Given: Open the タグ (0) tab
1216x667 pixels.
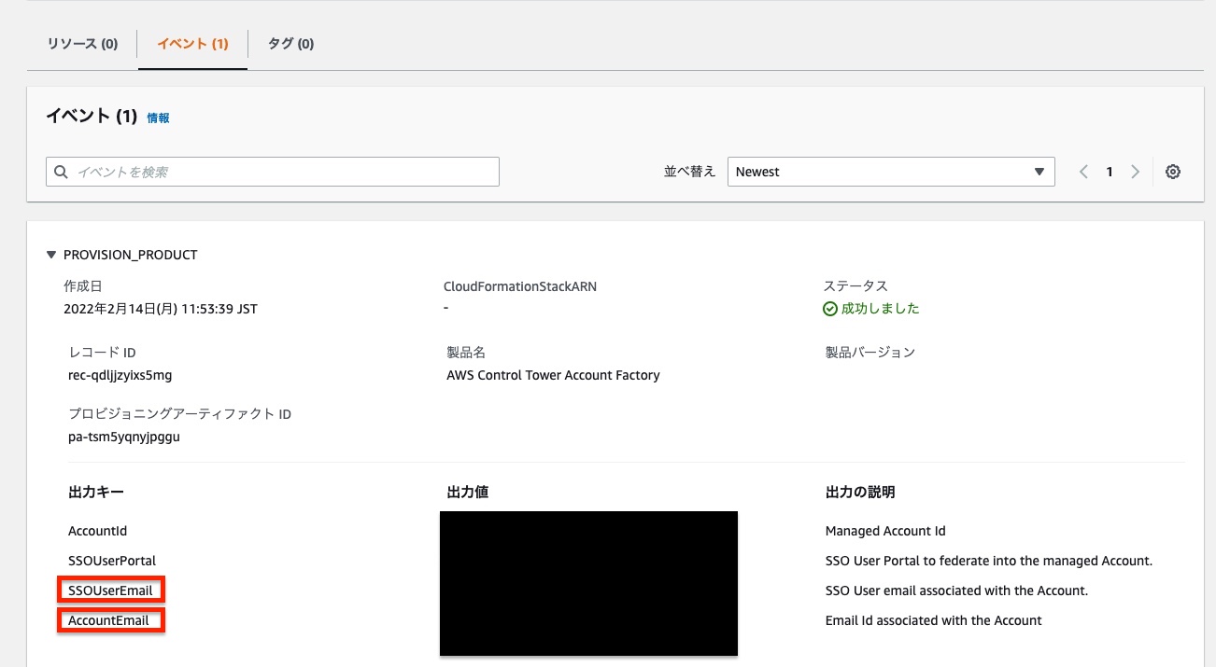Looking at the screenshot, I should coord(290,44).
